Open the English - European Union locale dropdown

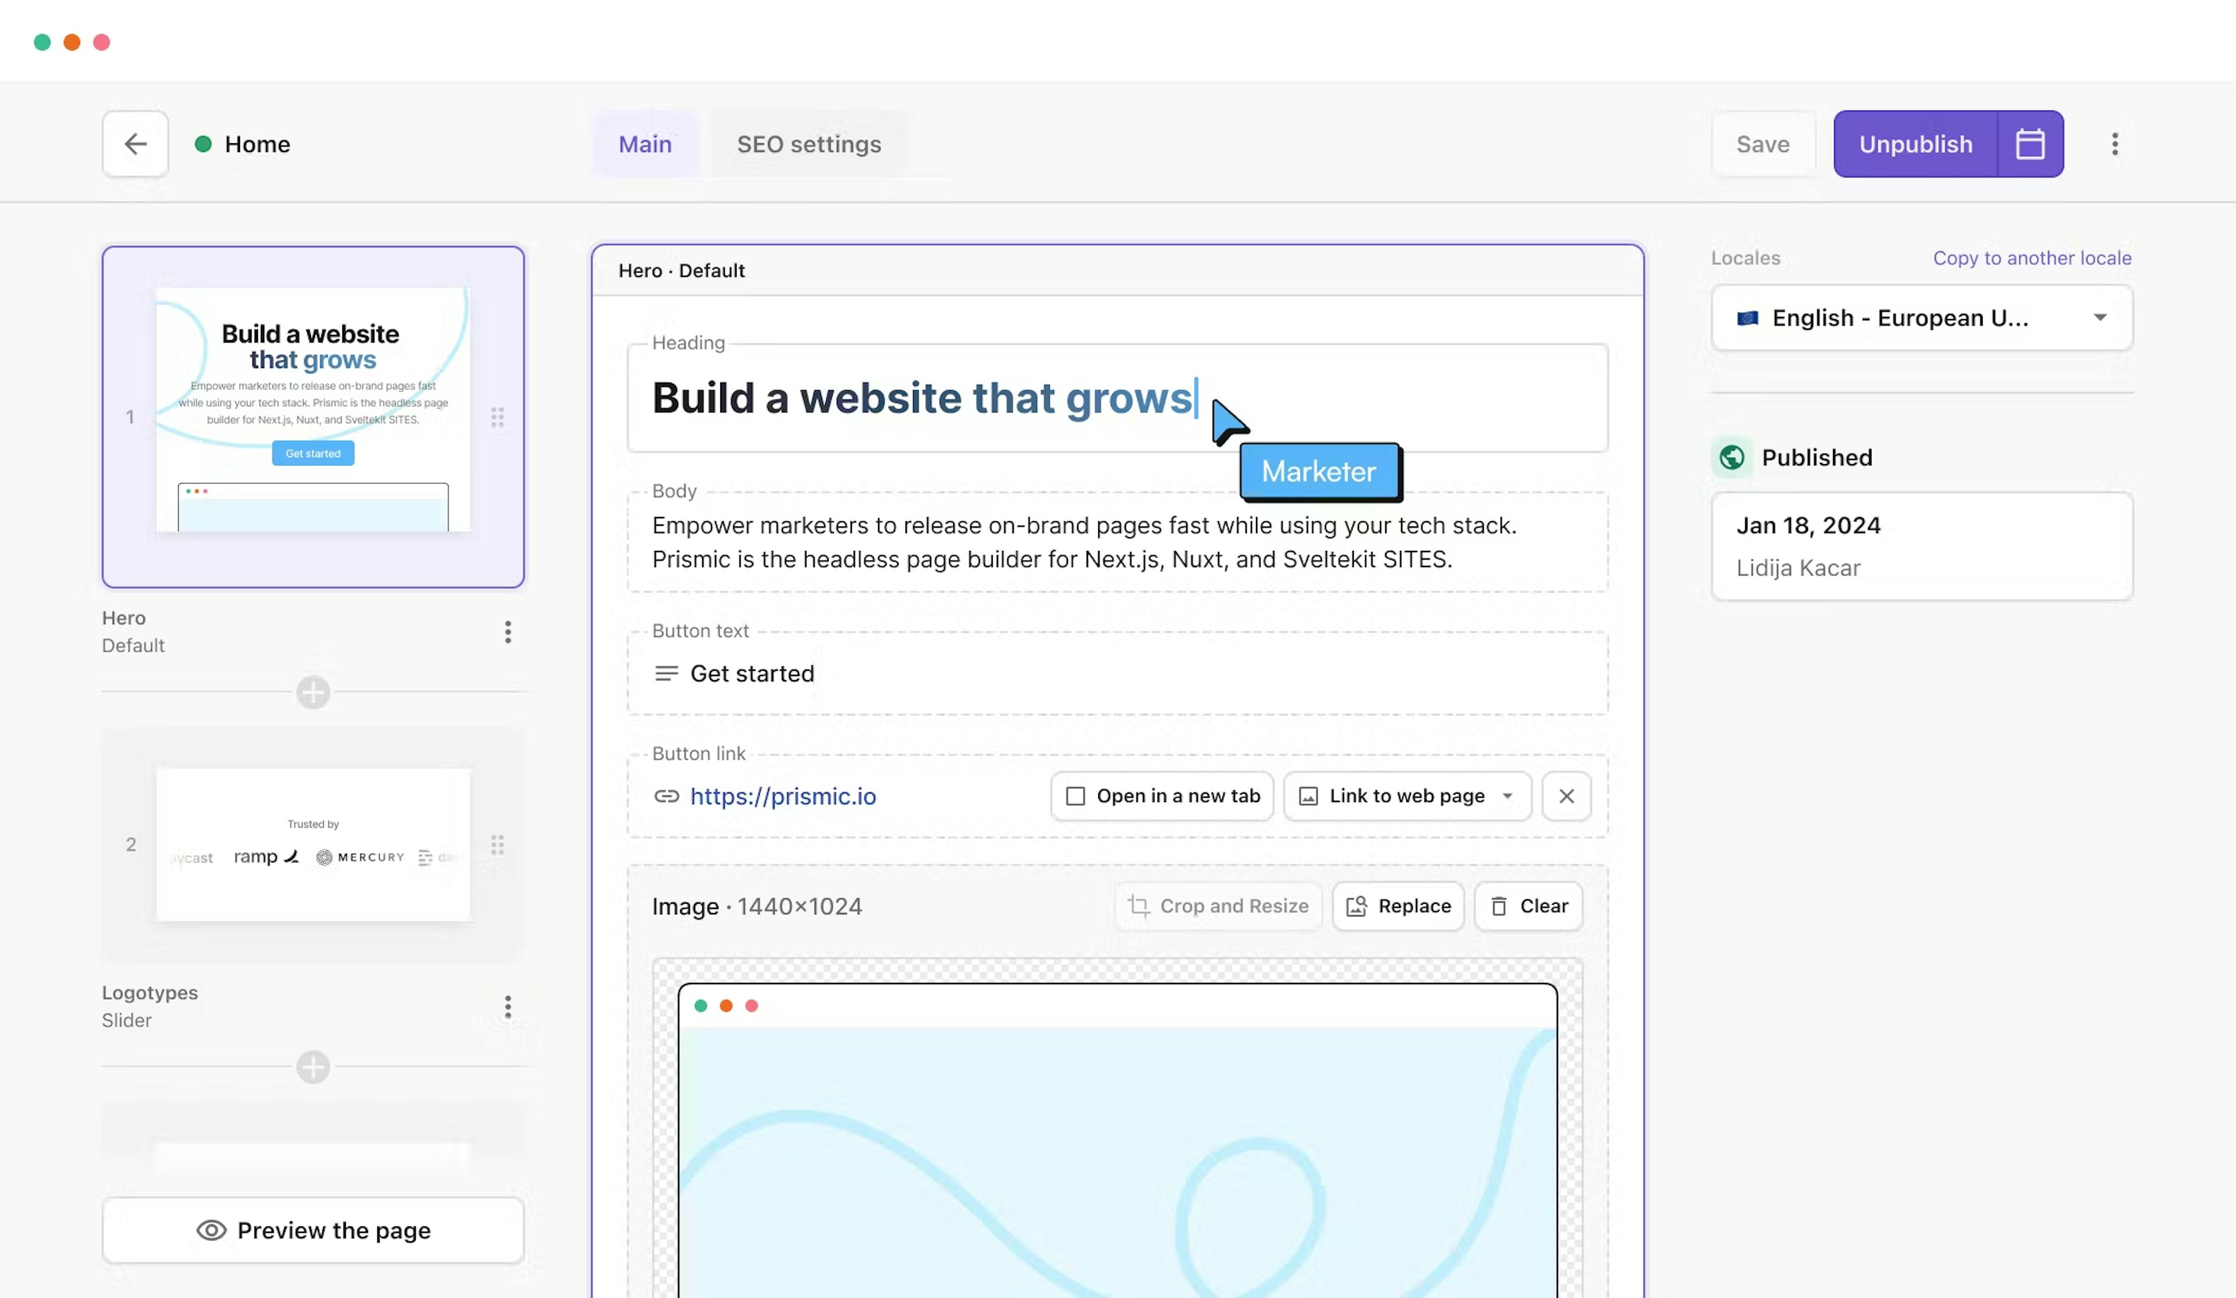(x=1920, y=317)
